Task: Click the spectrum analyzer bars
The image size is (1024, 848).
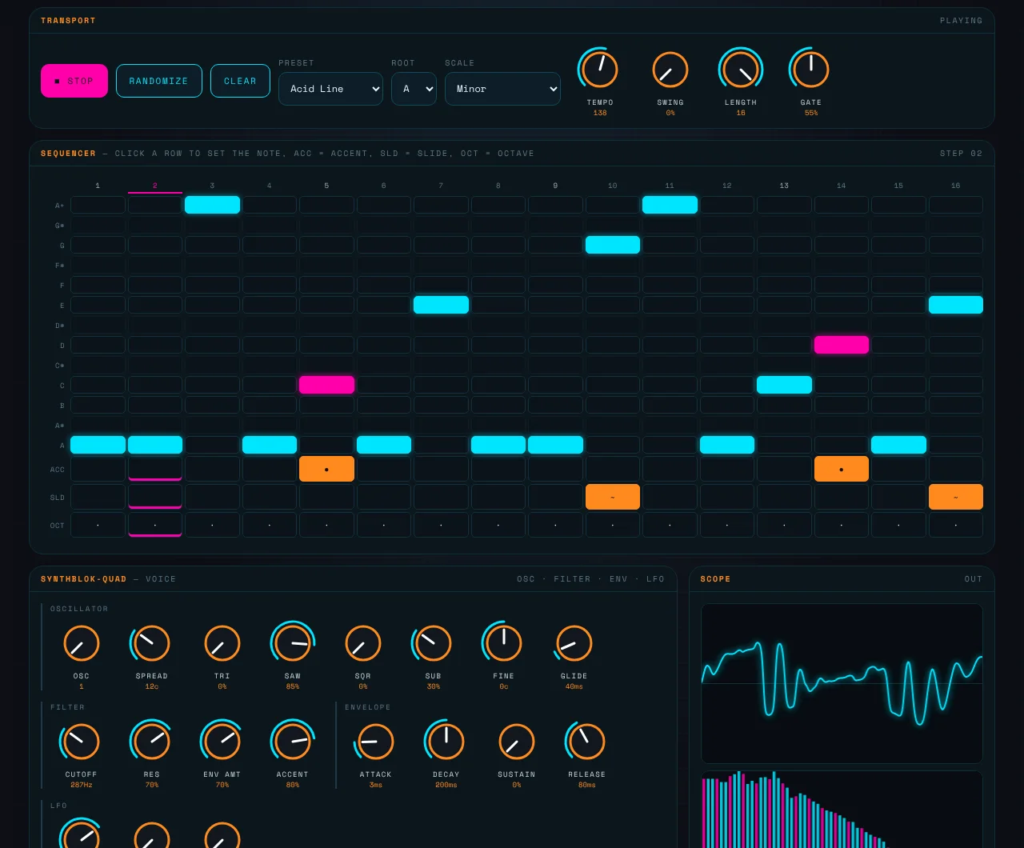Action: [x=842, y=810]
